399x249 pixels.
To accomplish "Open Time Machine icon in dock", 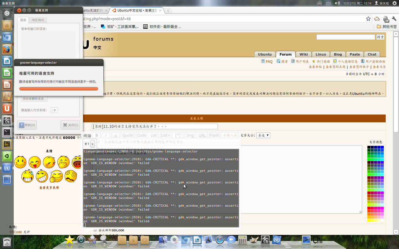I will 81,240.
